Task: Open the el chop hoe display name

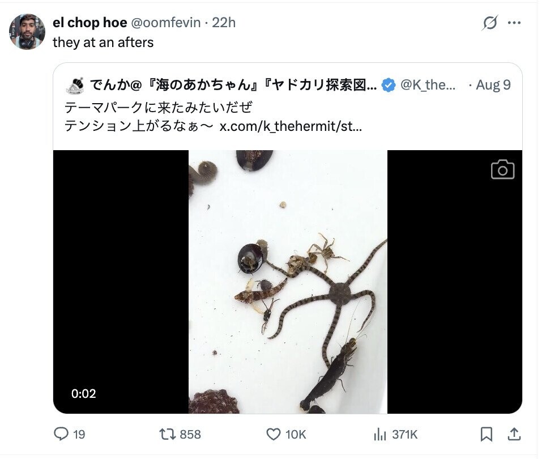Action: click(x=89, y=23)
